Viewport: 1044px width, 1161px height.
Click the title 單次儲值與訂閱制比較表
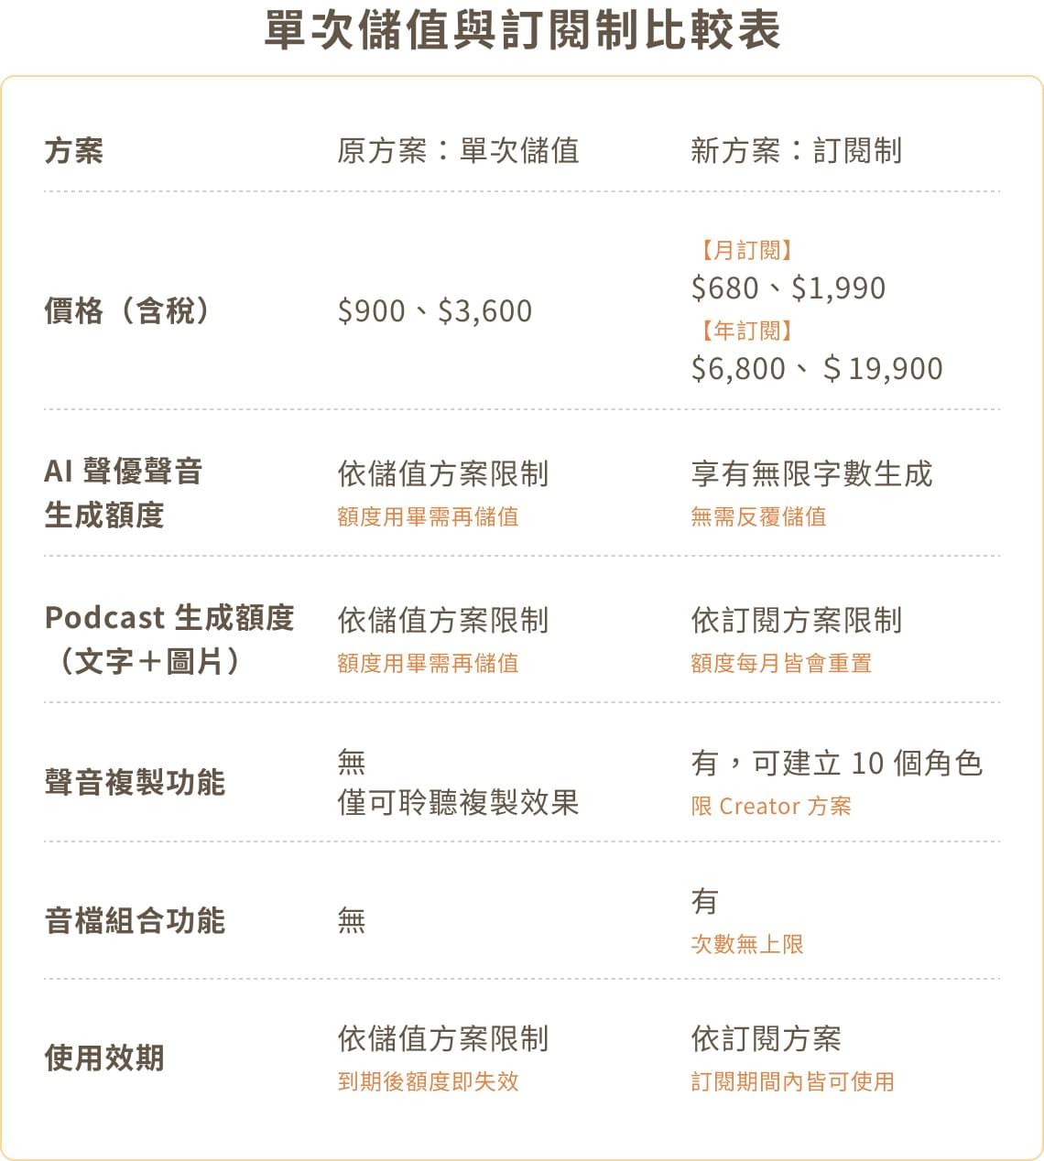coord(522,29)
